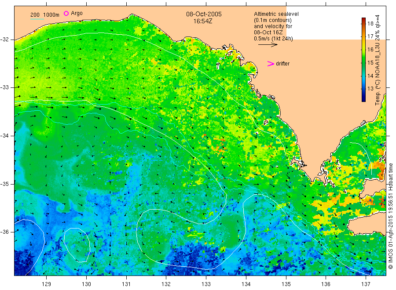
Task: Click the color bar value 18
Action: (370, 24)
